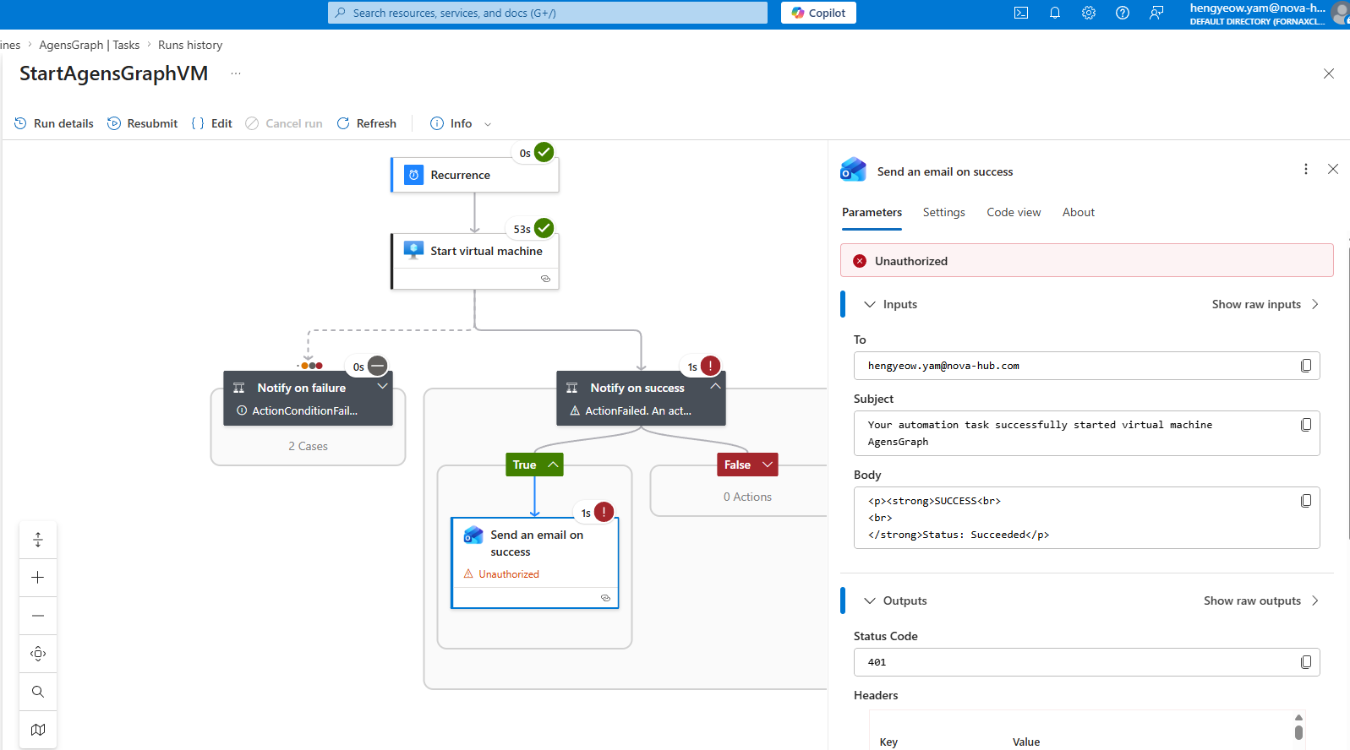Copy the Status Code value

coord(1306,662)
